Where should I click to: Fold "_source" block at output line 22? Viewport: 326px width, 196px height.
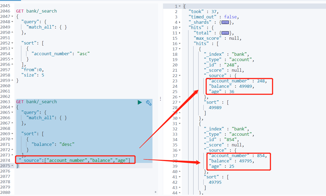coord(180,76)
